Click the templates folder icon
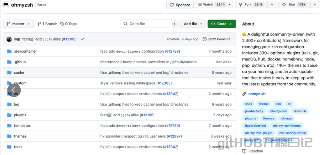This screenshot has width=320, height=155. click(x=9, y=126)
